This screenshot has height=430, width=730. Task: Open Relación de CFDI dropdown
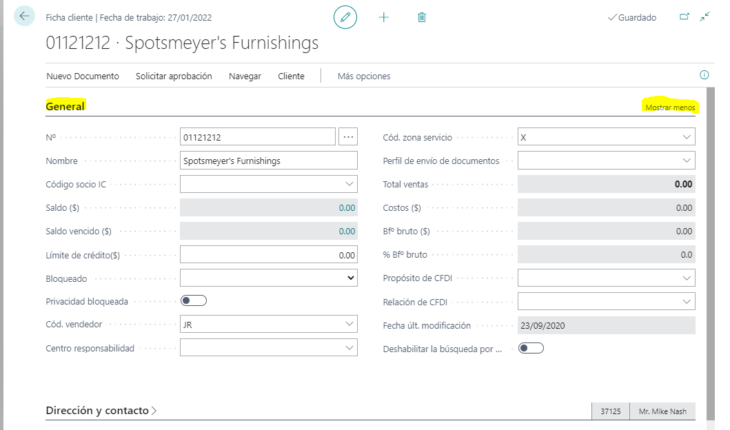pos(687,302)
